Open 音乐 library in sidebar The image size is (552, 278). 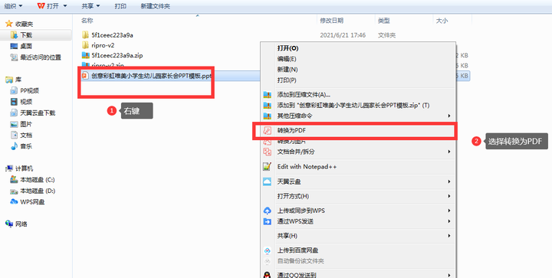[26, 146]
